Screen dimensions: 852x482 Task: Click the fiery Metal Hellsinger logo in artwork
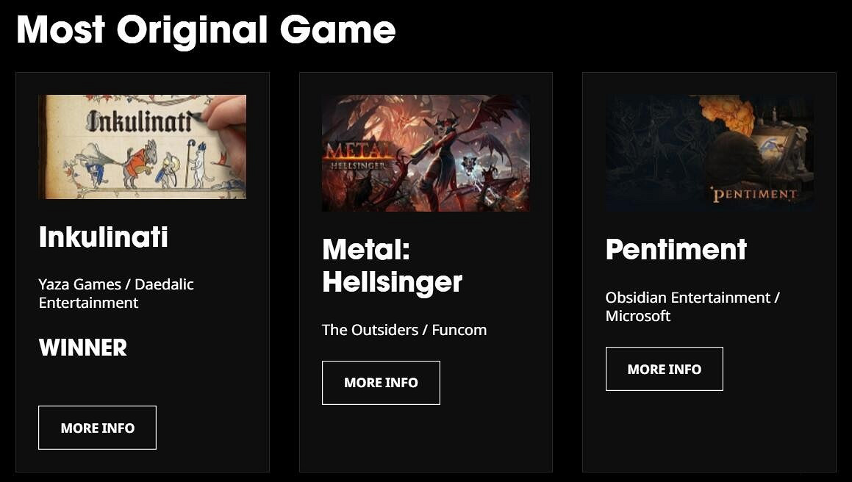point(357,155)
